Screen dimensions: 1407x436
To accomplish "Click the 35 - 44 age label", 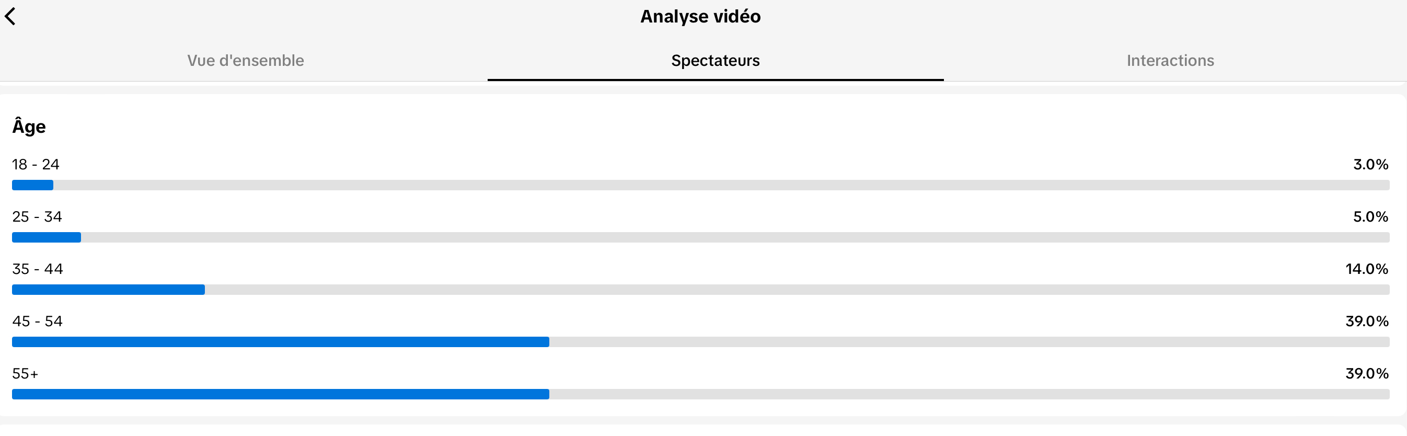I will click(38, 269).
